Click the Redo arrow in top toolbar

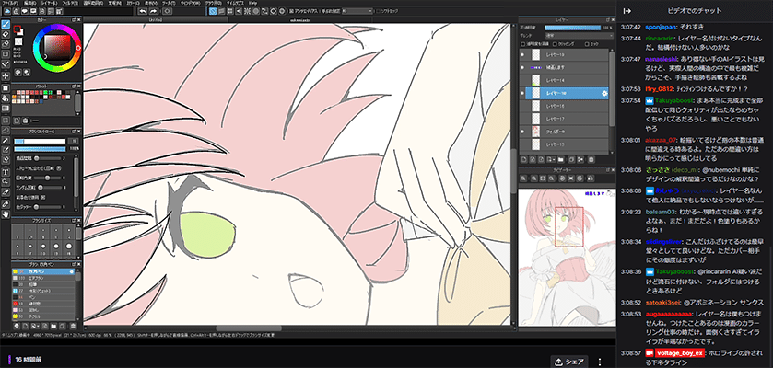point(153,10)
